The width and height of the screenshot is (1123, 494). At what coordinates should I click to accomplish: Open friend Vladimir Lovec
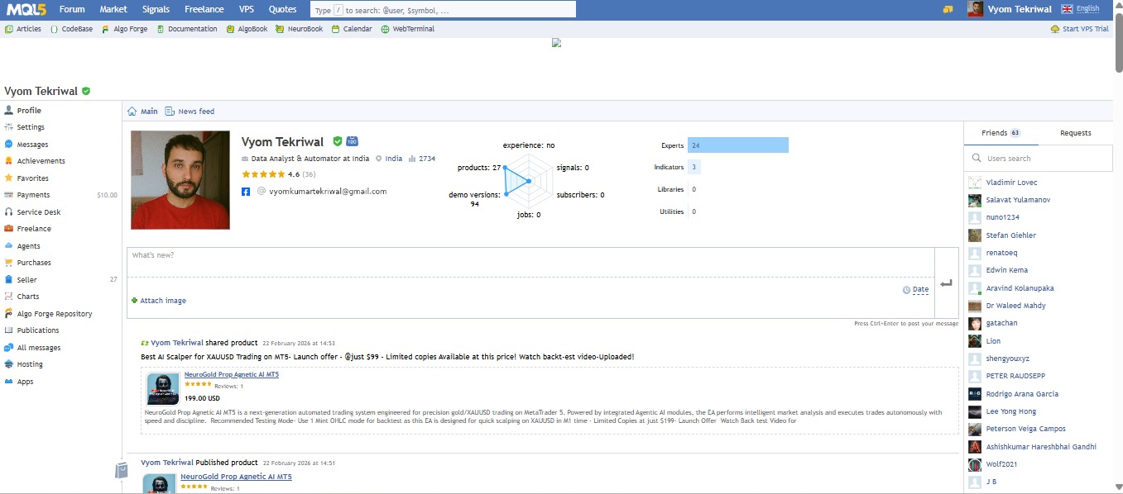click(1011, 183)
